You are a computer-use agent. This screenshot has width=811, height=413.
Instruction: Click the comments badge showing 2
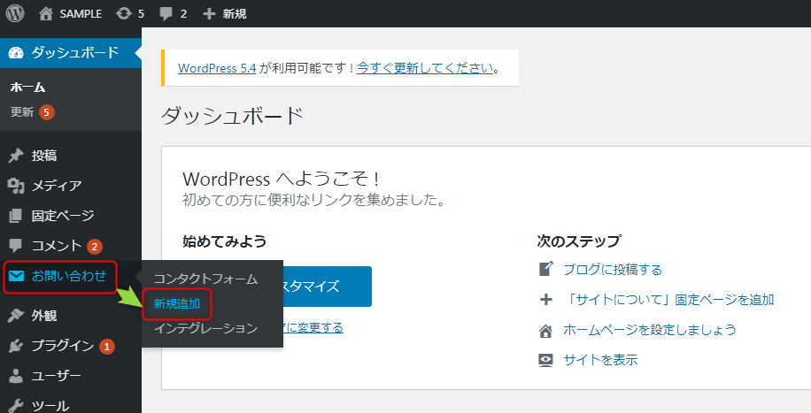[94, 247]
